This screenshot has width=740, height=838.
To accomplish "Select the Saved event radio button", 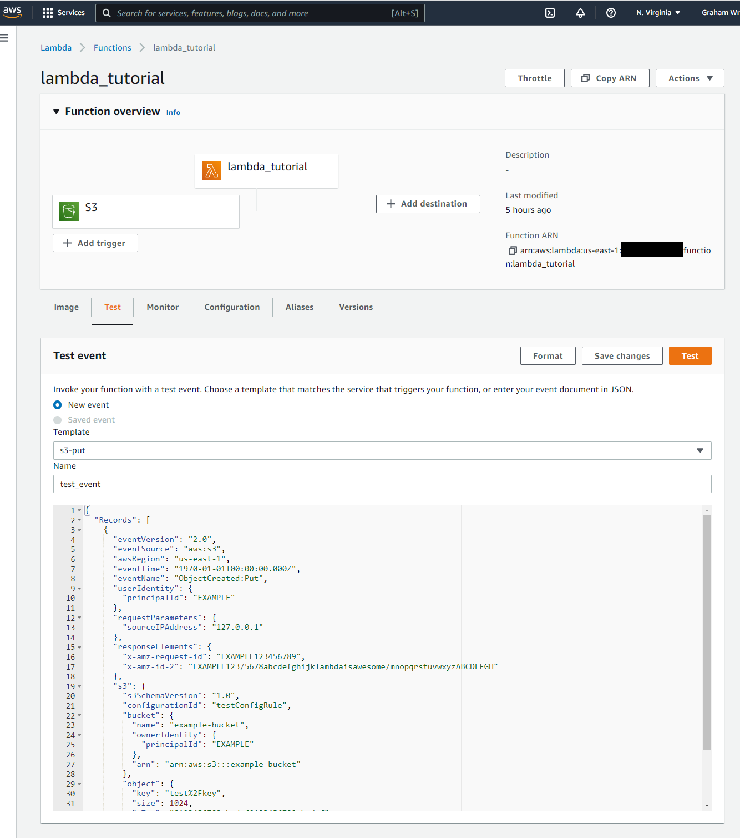I will pos(57,420).
